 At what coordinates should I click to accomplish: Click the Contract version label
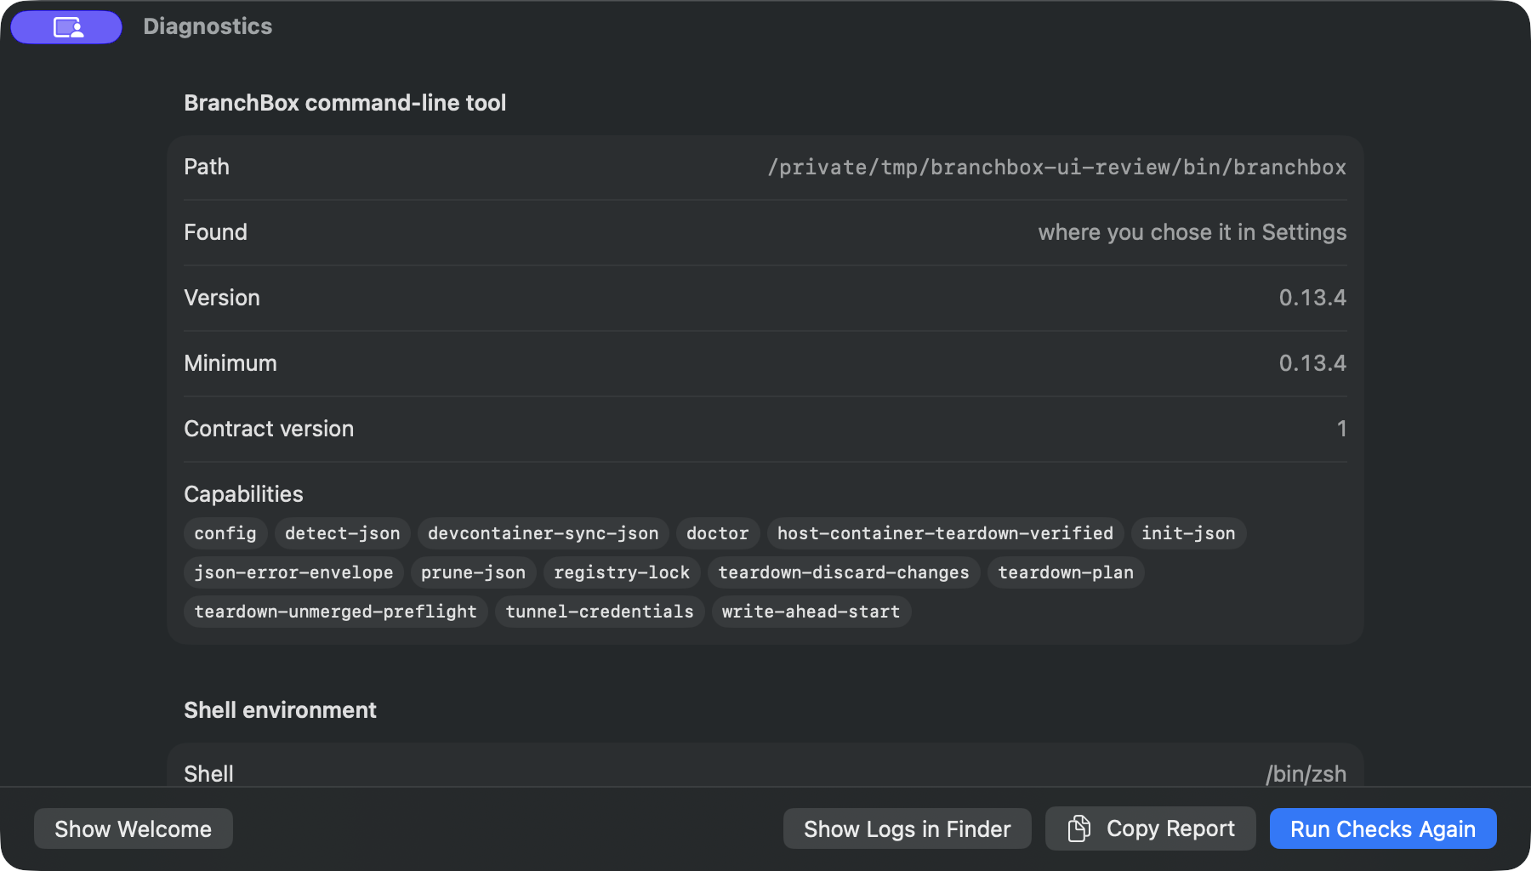point(269,429)
